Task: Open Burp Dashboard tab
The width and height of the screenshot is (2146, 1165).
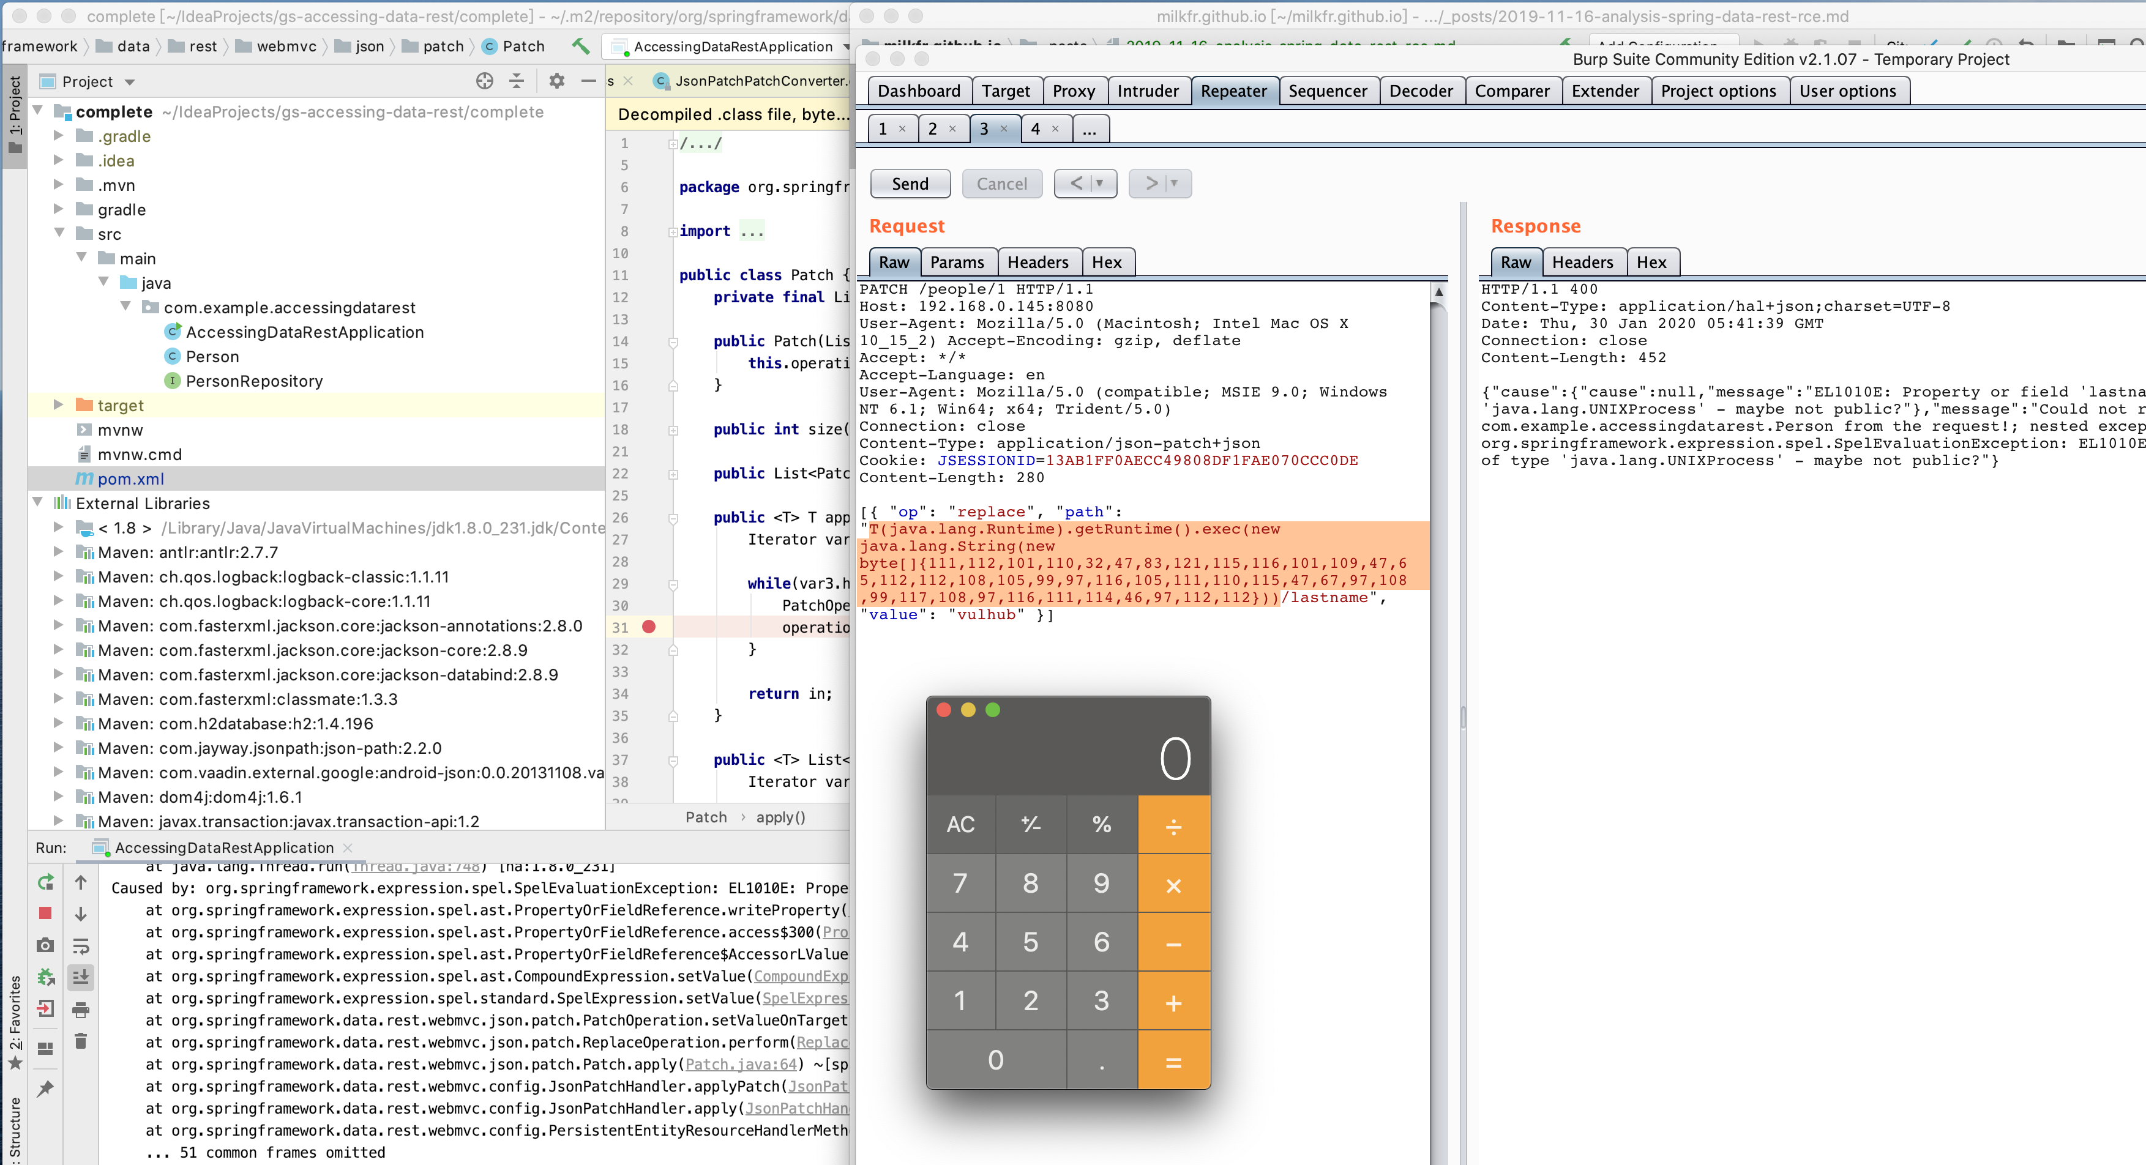Action: coord(918,91)
